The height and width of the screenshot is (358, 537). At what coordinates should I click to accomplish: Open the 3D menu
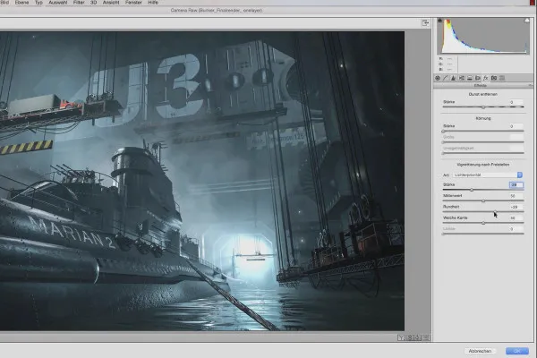[93, 3]
